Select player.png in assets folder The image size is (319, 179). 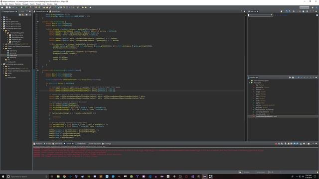point(13,55)
